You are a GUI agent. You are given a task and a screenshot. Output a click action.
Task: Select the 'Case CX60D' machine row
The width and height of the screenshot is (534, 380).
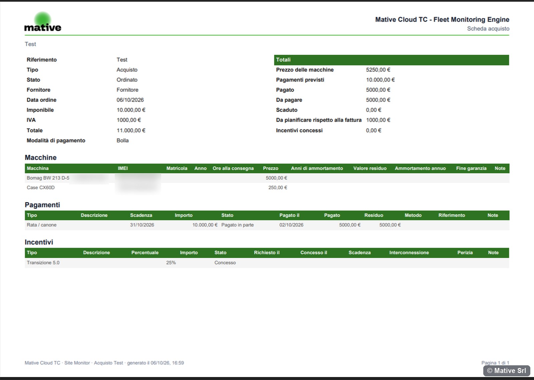click(x=267, y=188)
